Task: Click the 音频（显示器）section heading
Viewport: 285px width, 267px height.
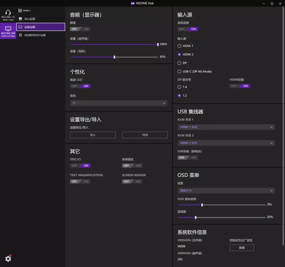Action: click(85, 15)
